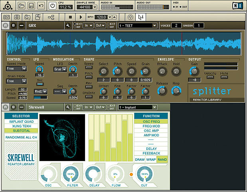247x192 pixels.
Task: Select SUBTOTAL in Selector list
Action: (21, 131)
